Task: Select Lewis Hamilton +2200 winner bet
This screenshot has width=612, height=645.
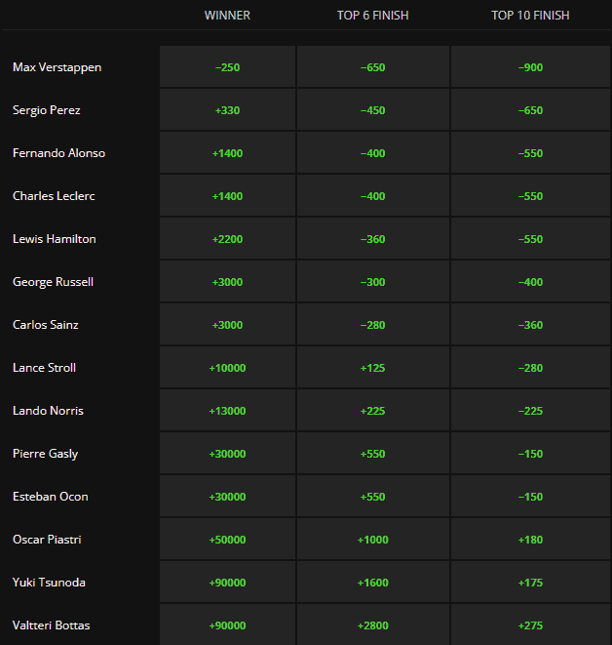Action: [227, 239]
